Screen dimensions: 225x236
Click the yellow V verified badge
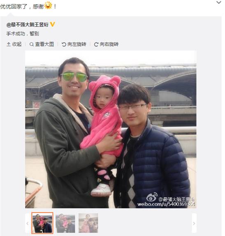[x=52, y=24]
